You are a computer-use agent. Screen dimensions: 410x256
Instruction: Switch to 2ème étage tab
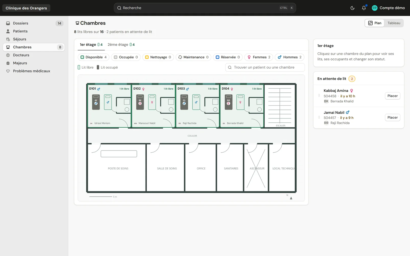pyautogui.click(x=121, y=45)
